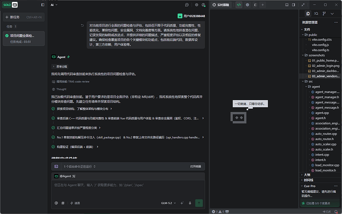The height and width of the screenshot is (214, 342).
Task: Click the TRAE-code-review skill call
Action: point(71,81)
